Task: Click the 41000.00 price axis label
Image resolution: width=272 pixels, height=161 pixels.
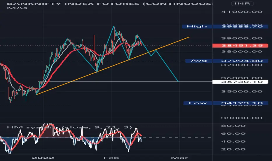Action: click(x=241, y=12)
